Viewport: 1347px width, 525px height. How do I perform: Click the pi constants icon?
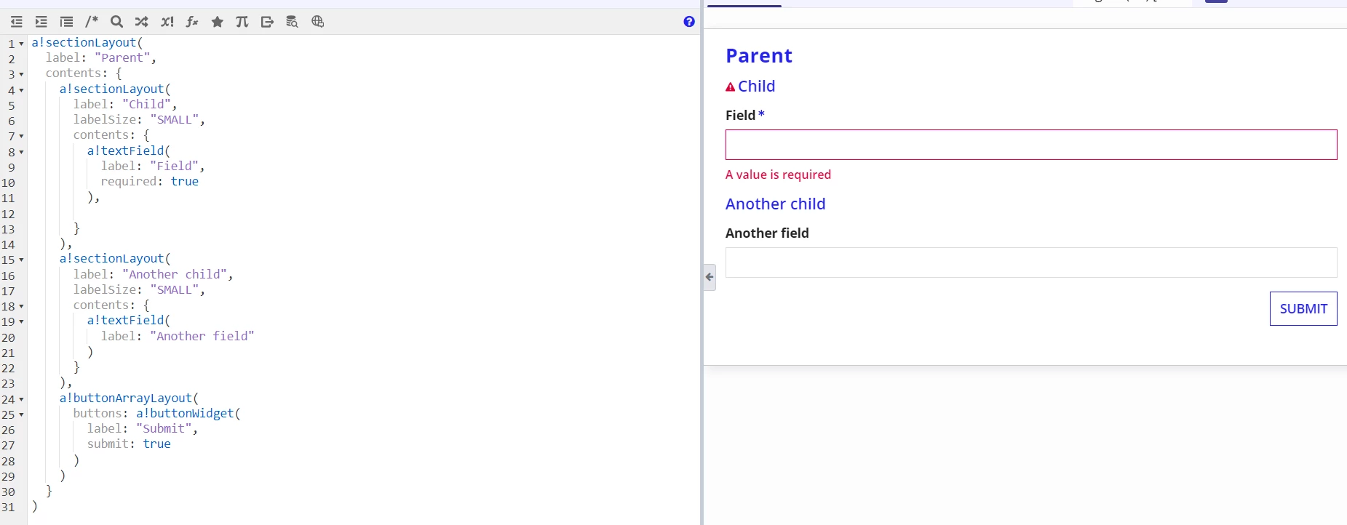coord(242,22)
